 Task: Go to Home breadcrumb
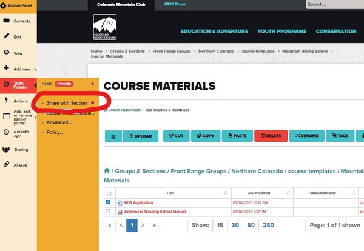pyautogui.click(x=96, y=52)
